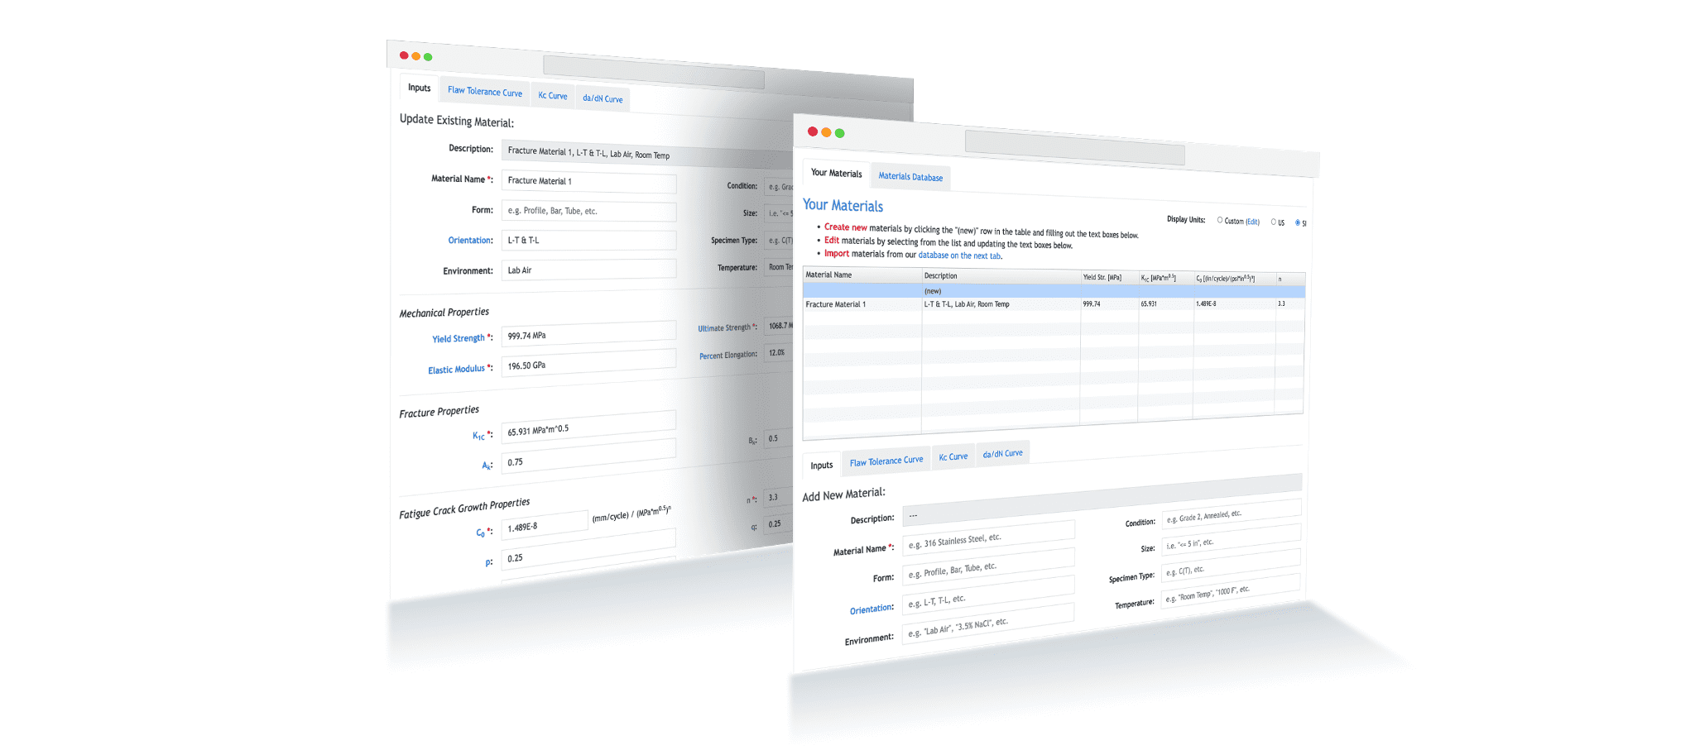
Task: Switch to the Materials Database tab
Action: pos(910,177)
